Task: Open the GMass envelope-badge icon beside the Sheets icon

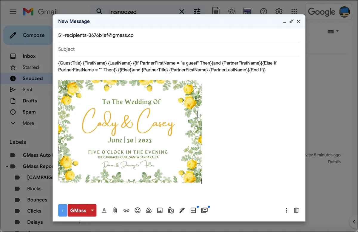Action: click(x=232, y=12)
